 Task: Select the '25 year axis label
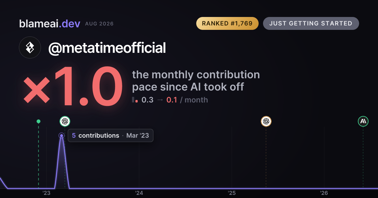point(232,193)
